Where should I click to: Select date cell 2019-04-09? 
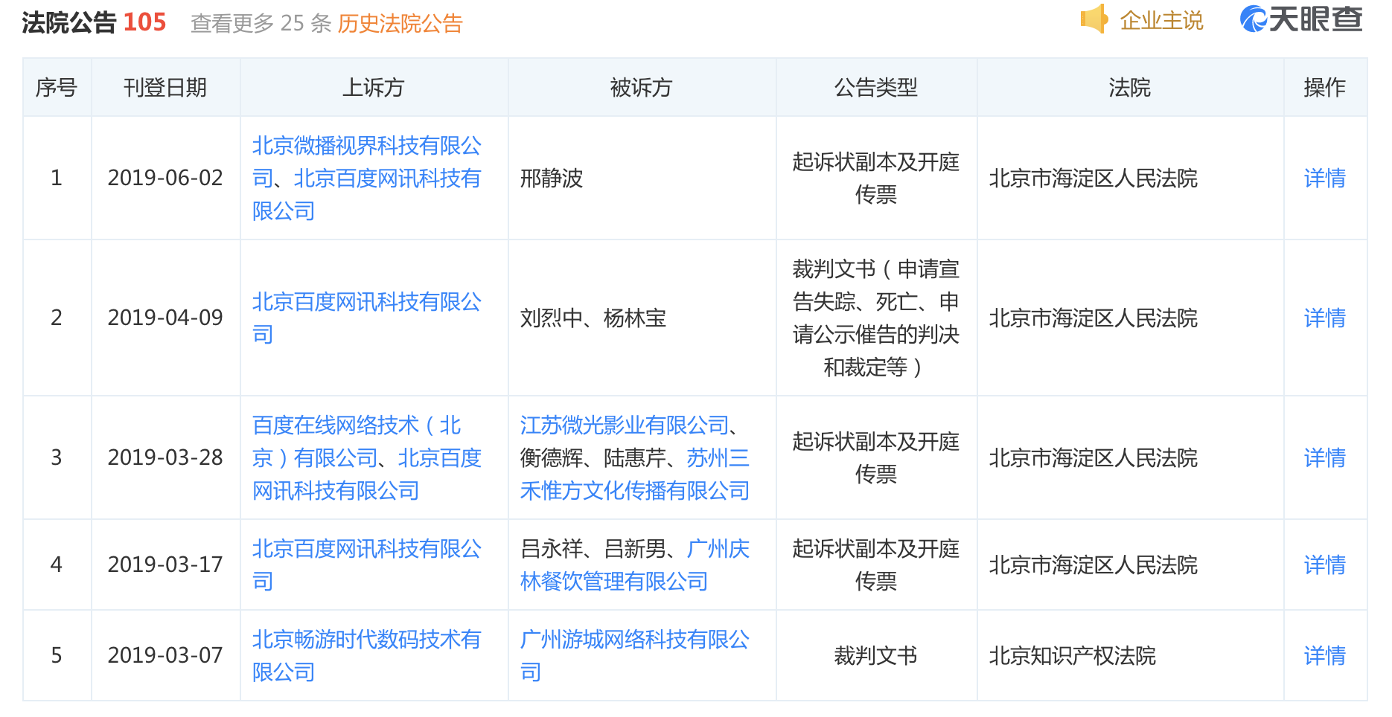tap(165, 318)
